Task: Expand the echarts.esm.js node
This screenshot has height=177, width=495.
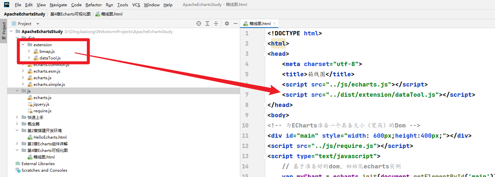Action: coord(23,71)
